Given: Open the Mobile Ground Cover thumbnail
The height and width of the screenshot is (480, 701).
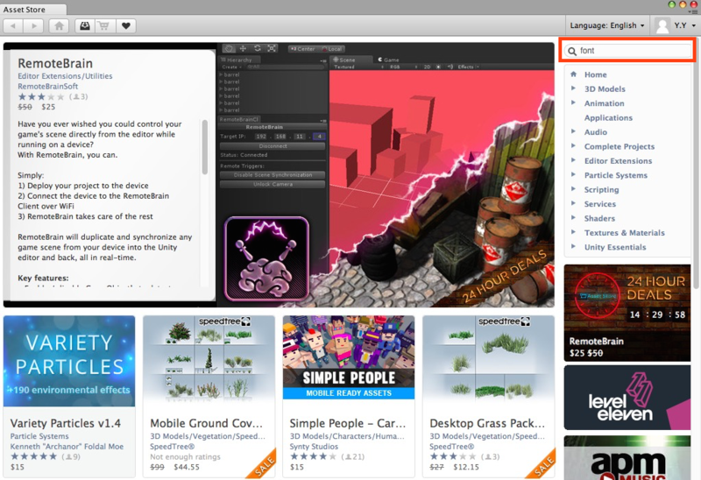Looking at the screenshot, I should pyautogui.click(x=209, y=357).
